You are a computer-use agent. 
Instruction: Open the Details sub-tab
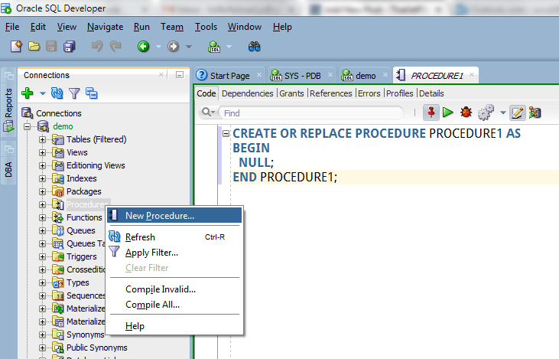click(x=431, y=93)
